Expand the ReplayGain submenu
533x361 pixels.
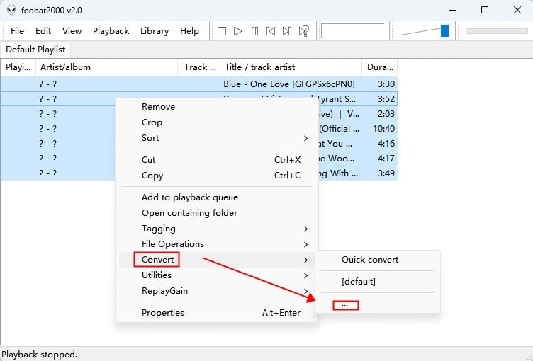[x=216, y=291]
